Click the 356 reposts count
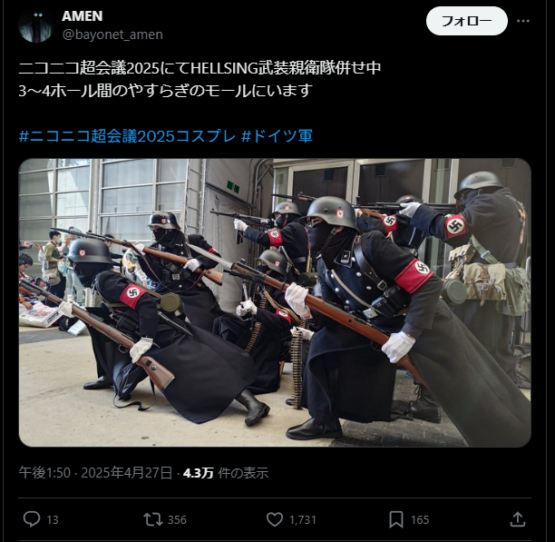The height and width of the screenshot is (542, 555). (x=177, y=519)
